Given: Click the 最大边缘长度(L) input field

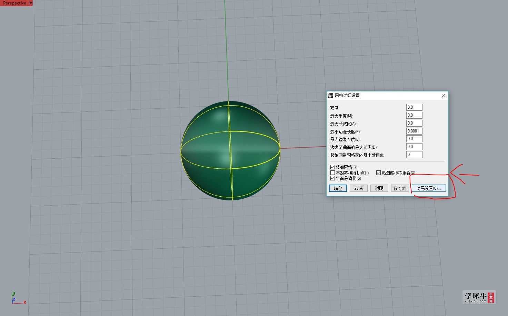Looking at the screenshot, I should 414,139.
